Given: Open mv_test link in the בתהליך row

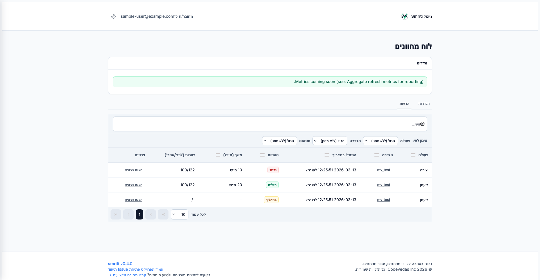Looking at the screenshot, I should click(x=384, y=200).
